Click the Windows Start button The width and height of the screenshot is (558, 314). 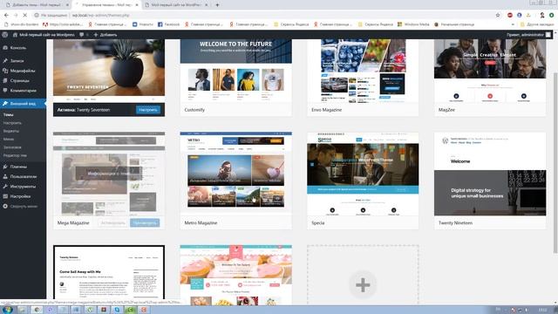coord(7,310)
